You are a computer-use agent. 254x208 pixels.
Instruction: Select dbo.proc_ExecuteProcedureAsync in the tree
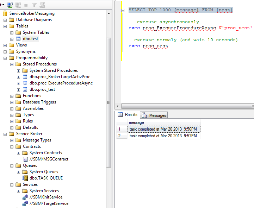point(61,83)
